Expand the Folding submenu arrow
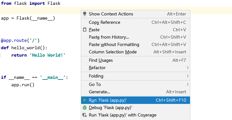The height and width of the screenshot is (120, 232). click(188, 76)
